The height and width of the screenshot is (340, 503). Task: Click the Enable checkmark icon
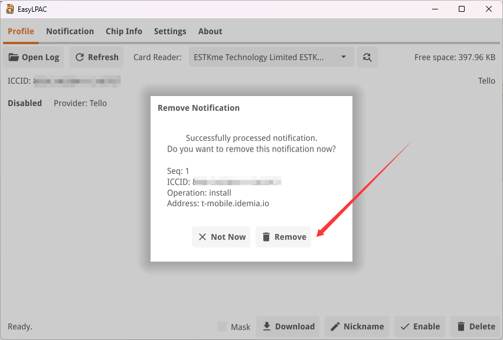click(405, 326)
